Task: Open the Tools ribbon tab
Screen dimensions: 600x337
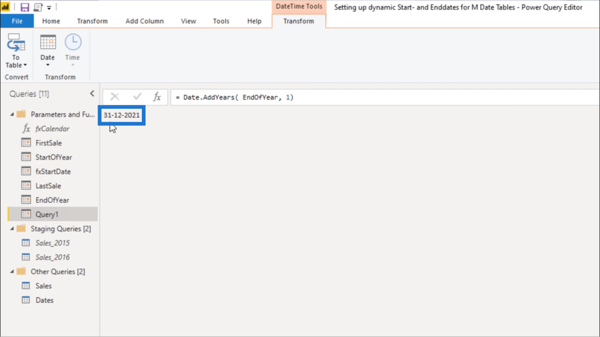Action: (x=221, y=21)
